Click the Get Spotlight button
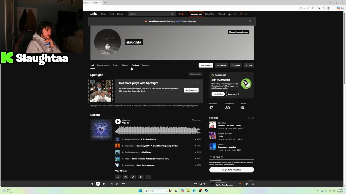 pos(191,90)
